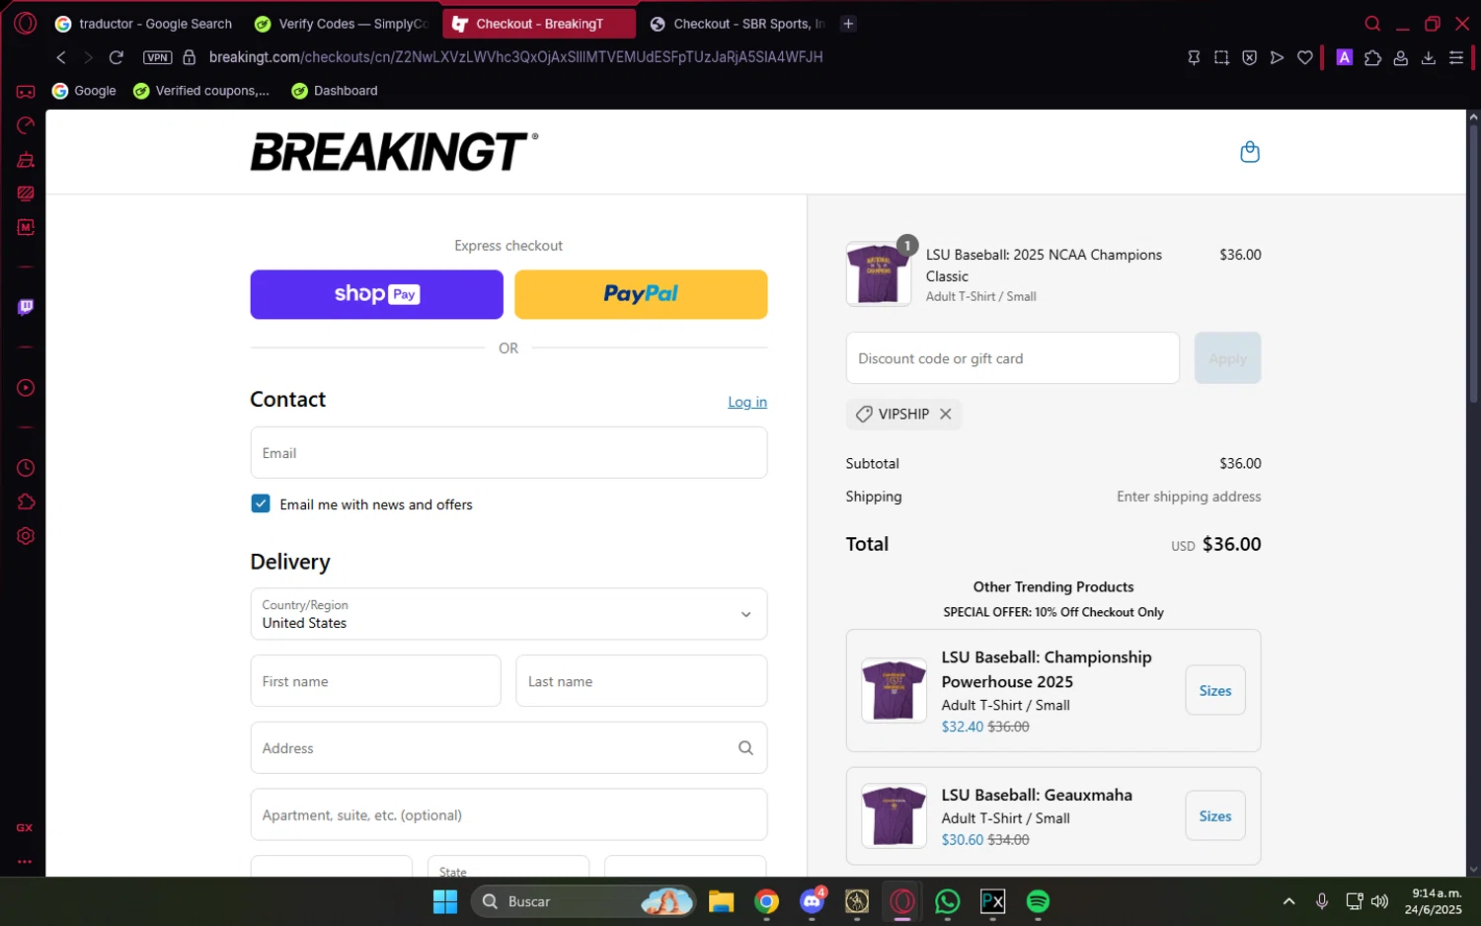Open GX Corner gamepad icon in sidebar
Image resolution: width=1481 pixels, height=926 pixels.
(x=26, y=92)
